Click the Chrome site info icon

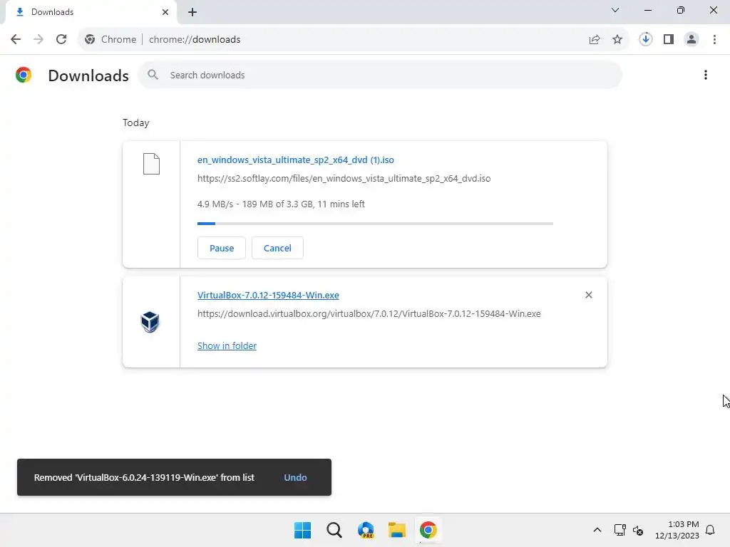pyautogui.click(x=90, y=40)
